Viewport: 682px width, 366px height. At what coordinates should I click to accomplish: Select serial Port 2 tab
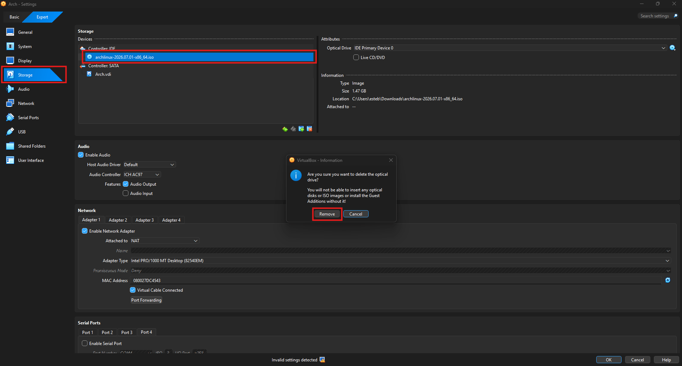tap(107, 333)
